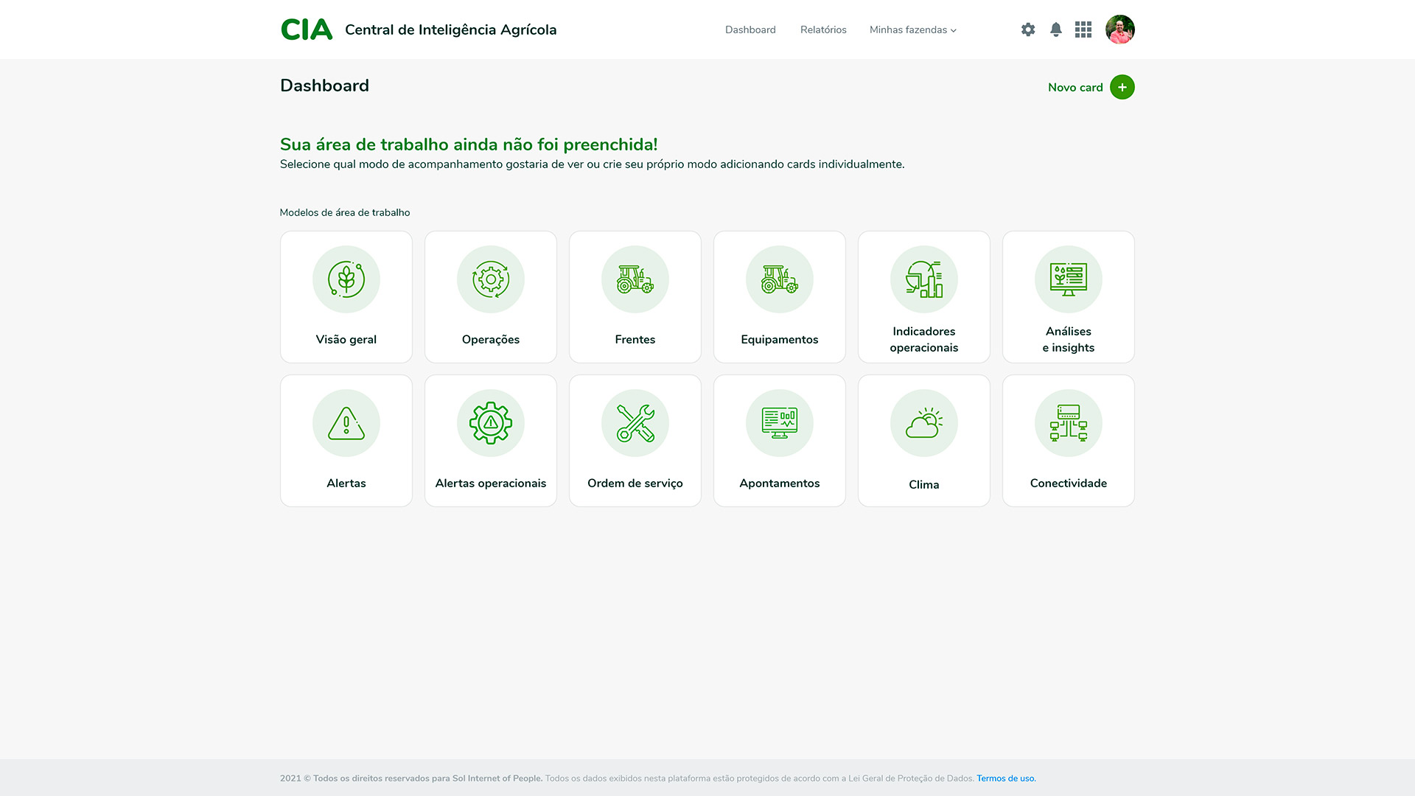1415x796 pixels.
Task: Select the Clima weather icon
Action: (923, 423)
